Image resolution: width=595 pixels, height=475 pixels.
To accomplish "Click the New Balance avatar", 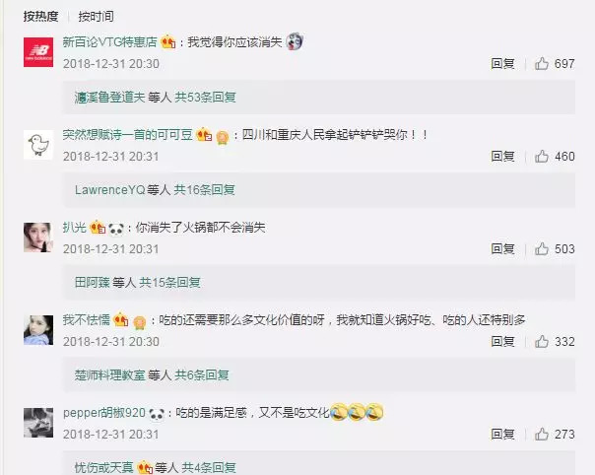I will (38, 52).
